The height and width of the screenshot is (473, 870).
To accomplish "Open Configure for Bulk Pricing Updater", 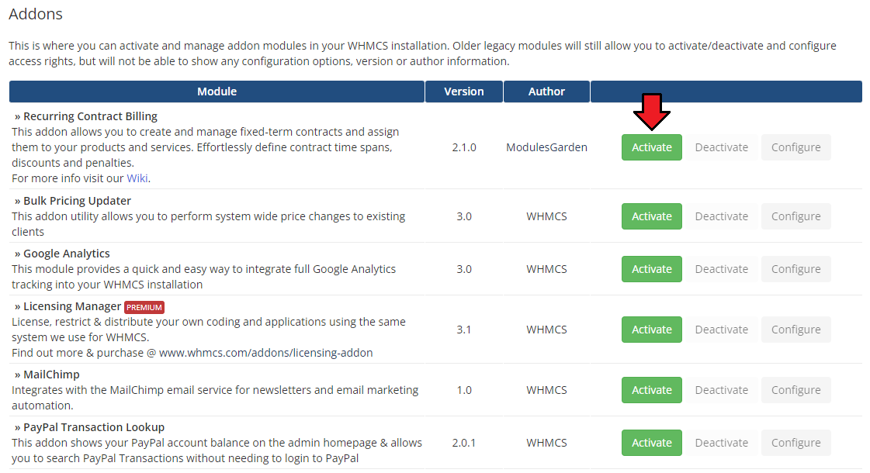I will tap(795, 216).
